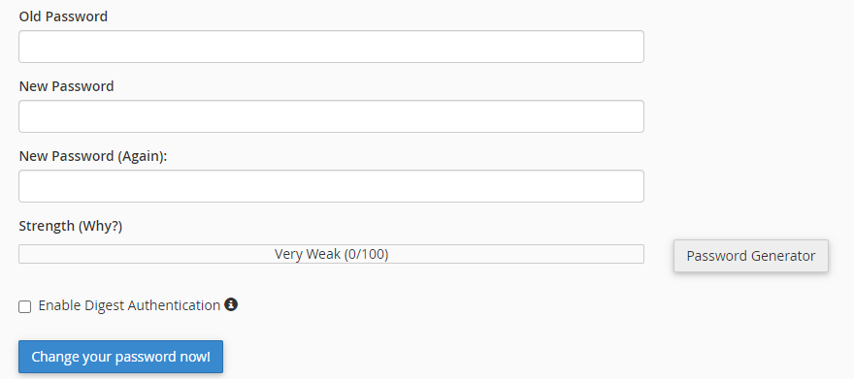The image size is (854, 379).
Task: Select the New Password (Again) input box
Action: [331, 186]
